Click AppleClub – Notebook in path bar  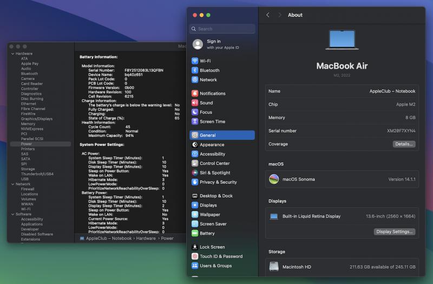[x=109, y=238]
